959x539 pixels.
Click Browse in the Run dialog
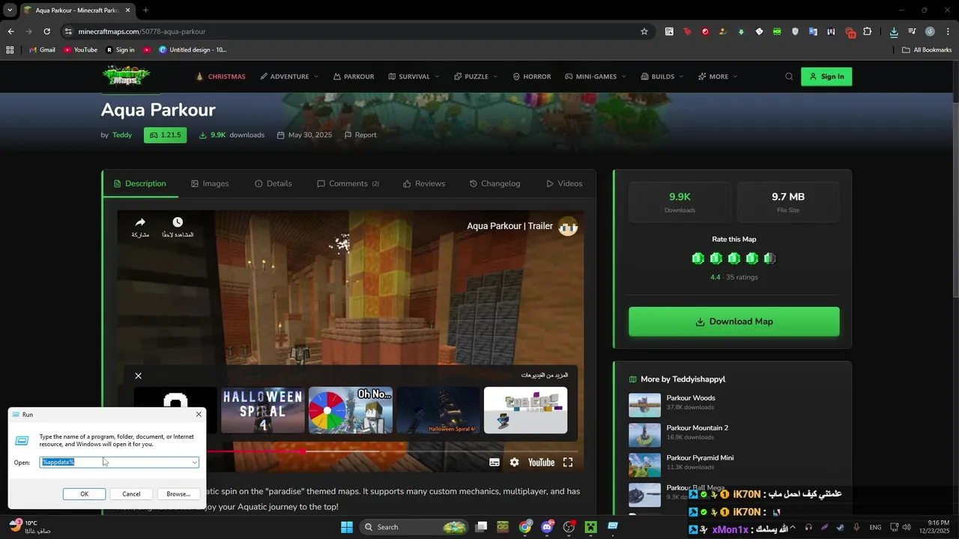point(178,494)
